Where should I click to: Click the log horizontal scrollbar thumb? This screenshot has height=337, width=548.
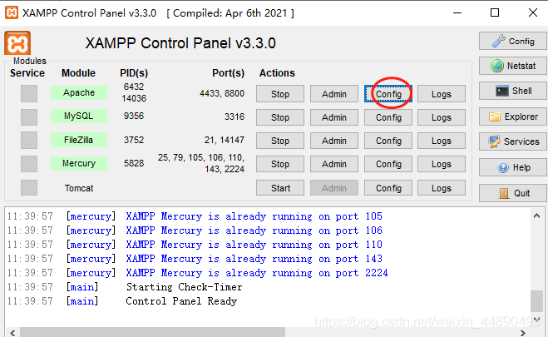point(152,332)
